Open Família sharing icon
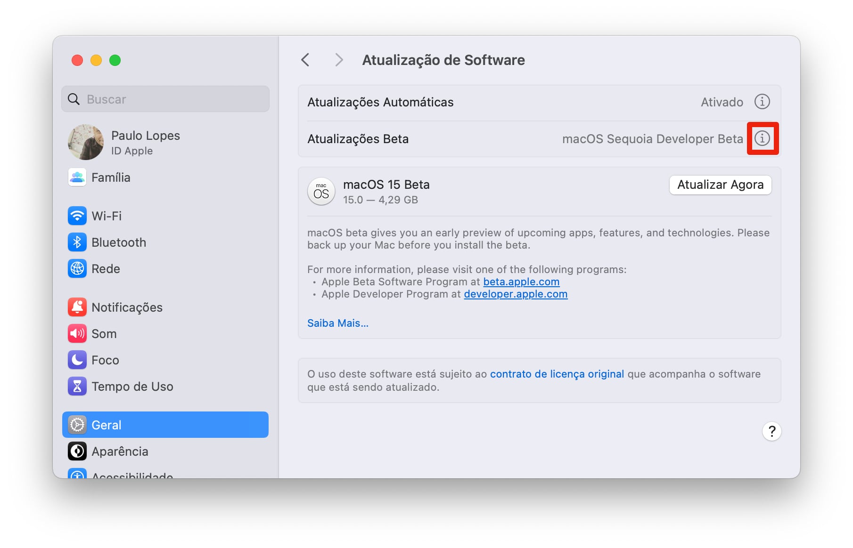 click(77, 177)
